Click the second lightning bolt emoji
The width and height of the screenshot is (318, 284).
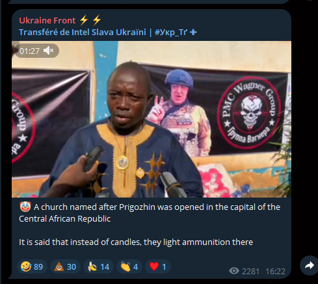(97, 20)
